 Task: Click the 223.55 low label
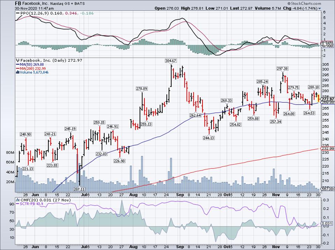[x=52, y=166]
